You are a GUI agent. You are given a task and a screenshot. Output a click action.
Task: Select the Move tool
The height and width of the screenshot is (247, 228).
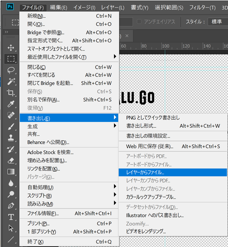11,48
